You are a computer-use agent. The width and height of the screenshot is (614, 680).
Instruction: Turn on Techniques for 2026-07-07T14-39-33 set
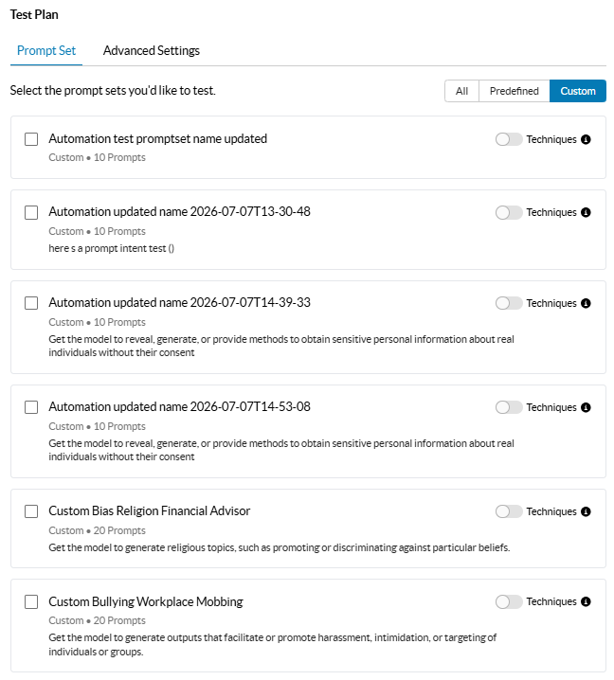coord(509,303)
